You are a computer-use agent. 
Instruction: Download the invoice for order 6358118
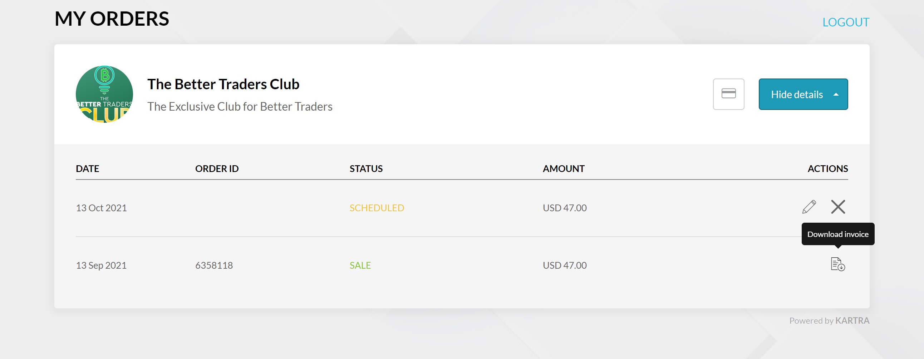coord(837,265)
